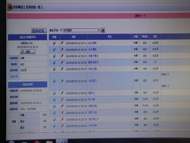Click the pencil icon in the 10:28:53 row
Image resolution: width=190 pixels, height=143 pixels.
(x=62, y=100)
